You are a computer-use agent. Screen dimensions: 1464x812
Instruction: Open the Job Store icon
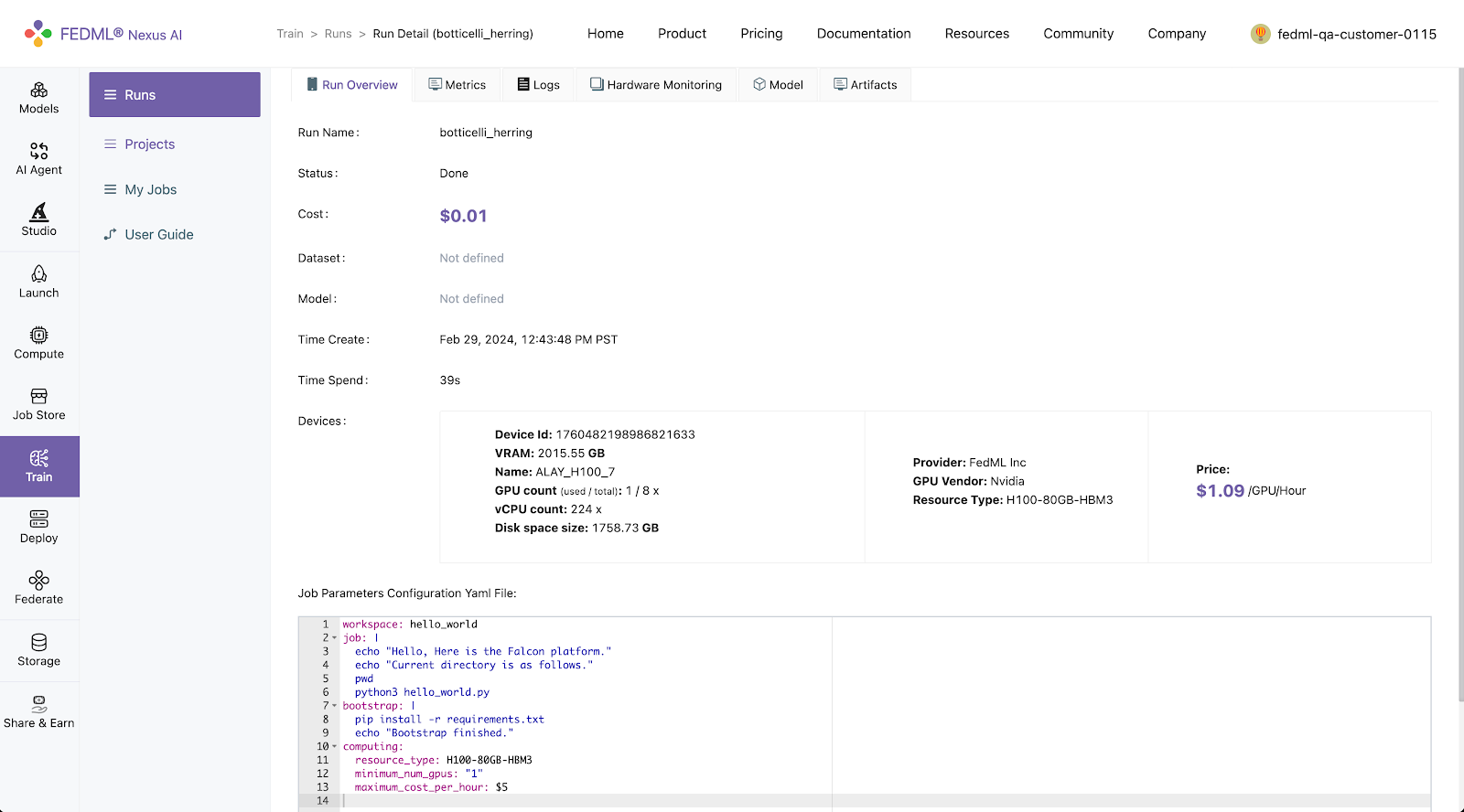(38, 396)
